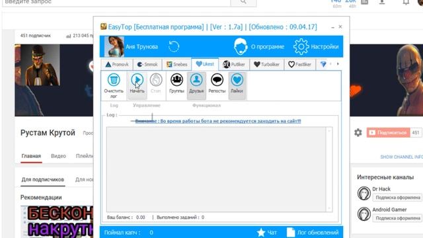This screenshot has width=423, height=238.
Task: Click Dr Hack's Подписка оформлена button
Action: pyautogui.click(x=398, y=198)
